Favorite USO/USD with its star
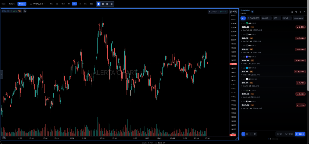Screen dimensions: 309x144 (x=244, y=46)
